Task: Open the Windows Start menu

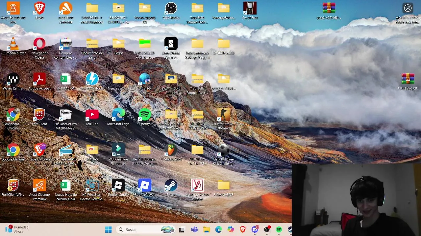Action: 108,229
